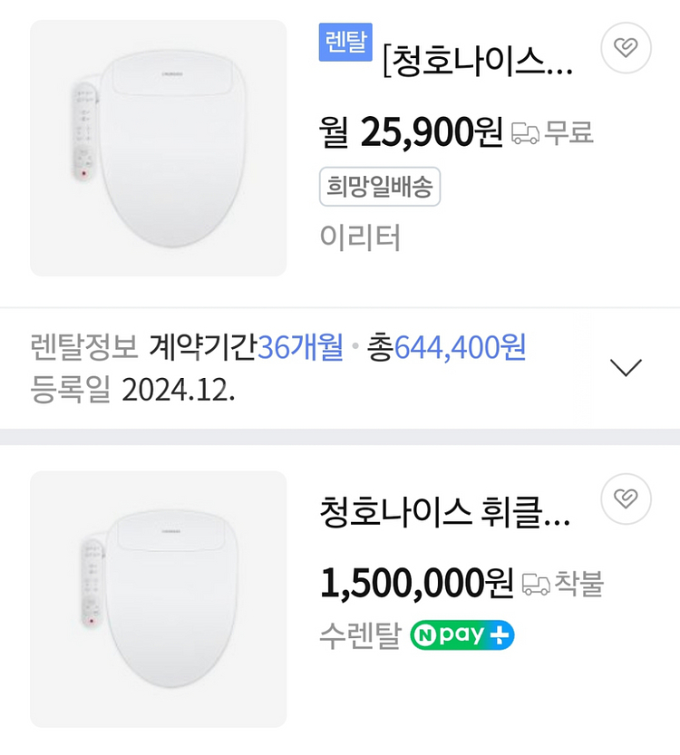Click the 월 25,900원 monthly price
This screenshot has width=680, height=755.
[x=411, y=133]
